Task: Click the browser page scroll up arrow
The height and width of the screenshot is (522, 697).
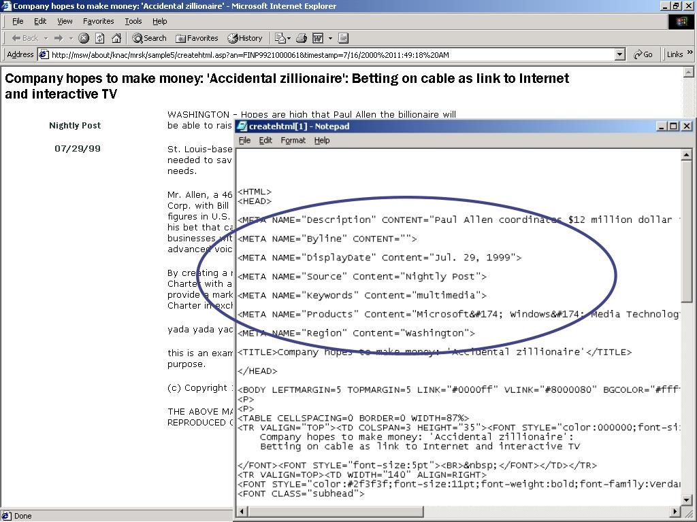Action: (x=689, y=72)
